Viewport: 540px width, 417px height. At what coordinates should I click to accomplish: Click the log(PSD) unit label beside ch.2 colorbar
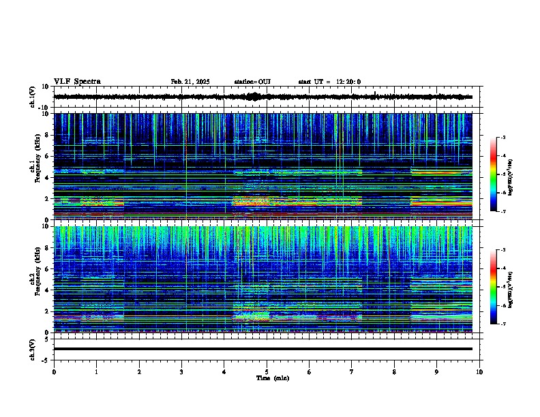510,290
